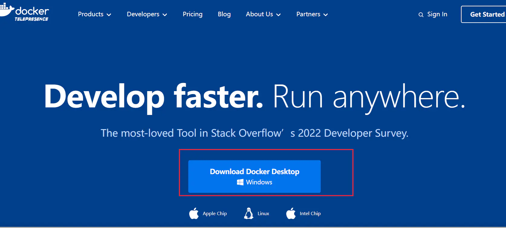Choose the Intel Chip download link
Screen dimensions: 506x229
pyautogui.click(x=303, y=213)
